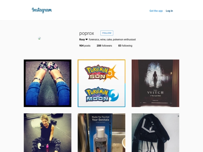Click the 904 posts count

click(85, 46)
